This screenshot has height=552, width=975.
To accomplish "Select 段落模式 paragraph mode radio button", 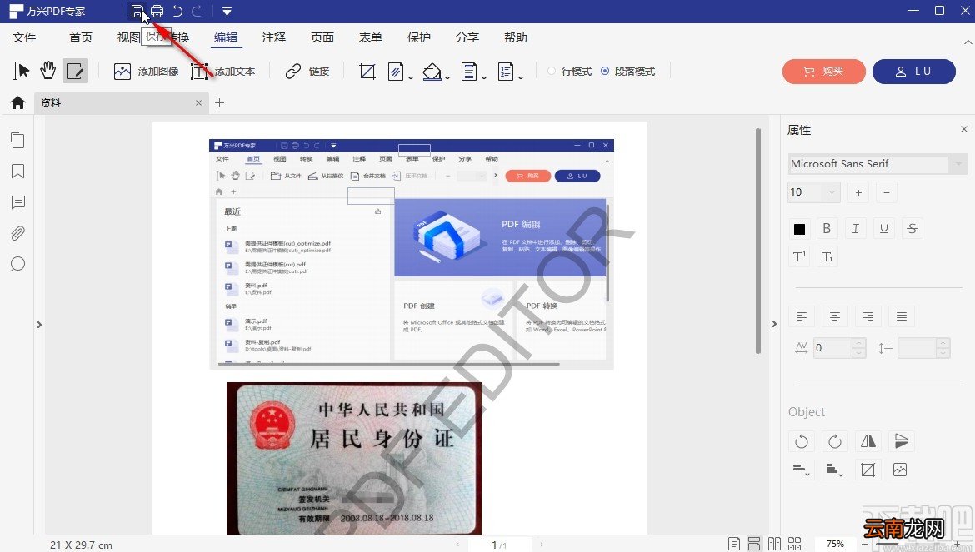I will point(605,71).
